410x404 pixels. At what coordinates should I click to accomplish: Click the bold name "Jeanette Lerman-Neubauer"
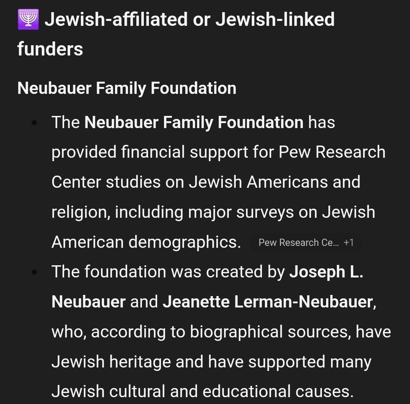(x=268, y=302)
